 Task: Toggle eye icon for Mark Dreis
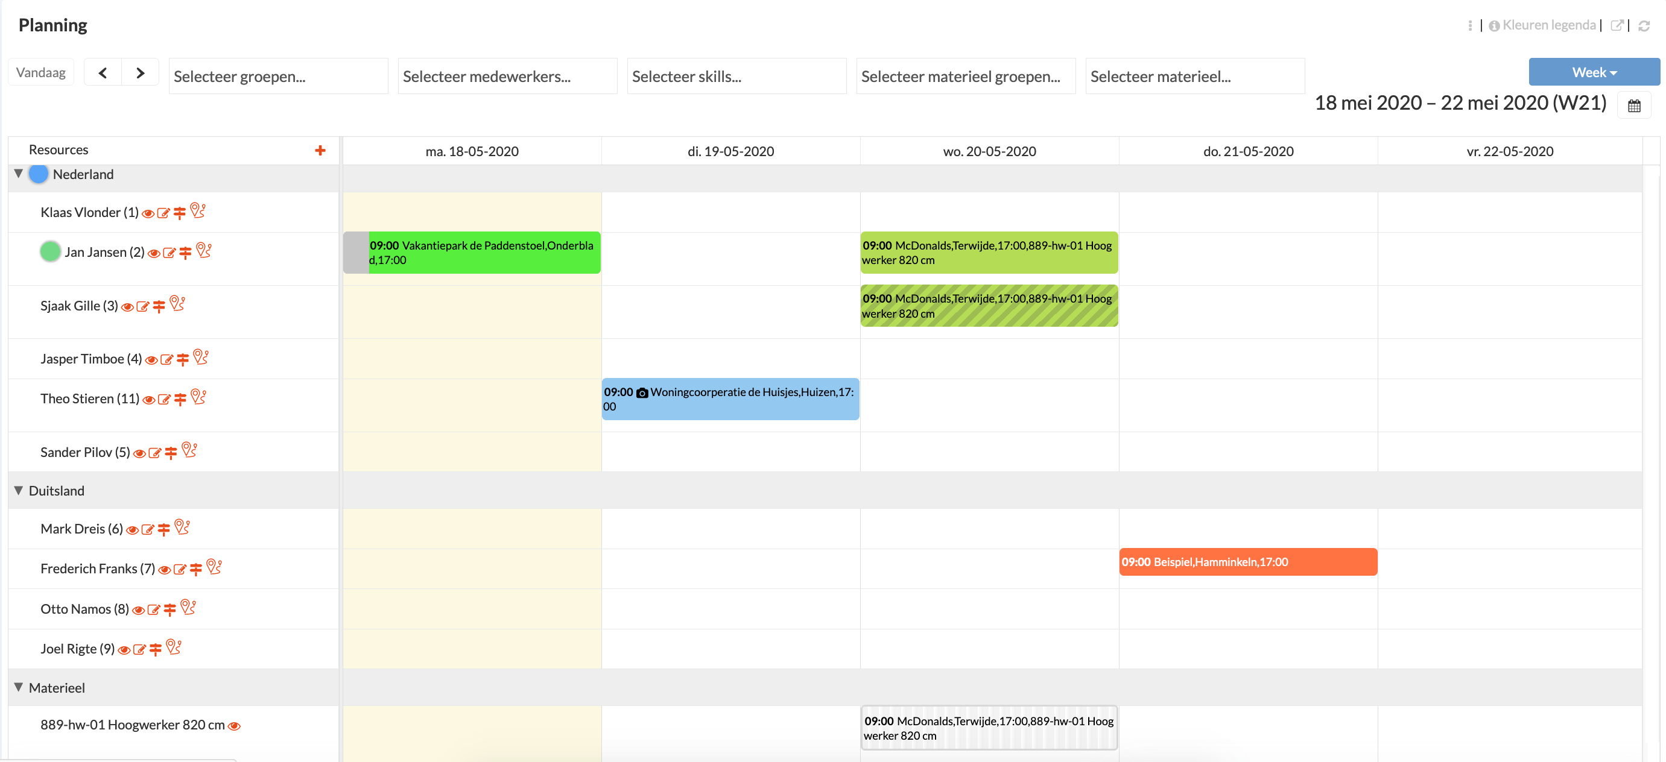point(133,530)
